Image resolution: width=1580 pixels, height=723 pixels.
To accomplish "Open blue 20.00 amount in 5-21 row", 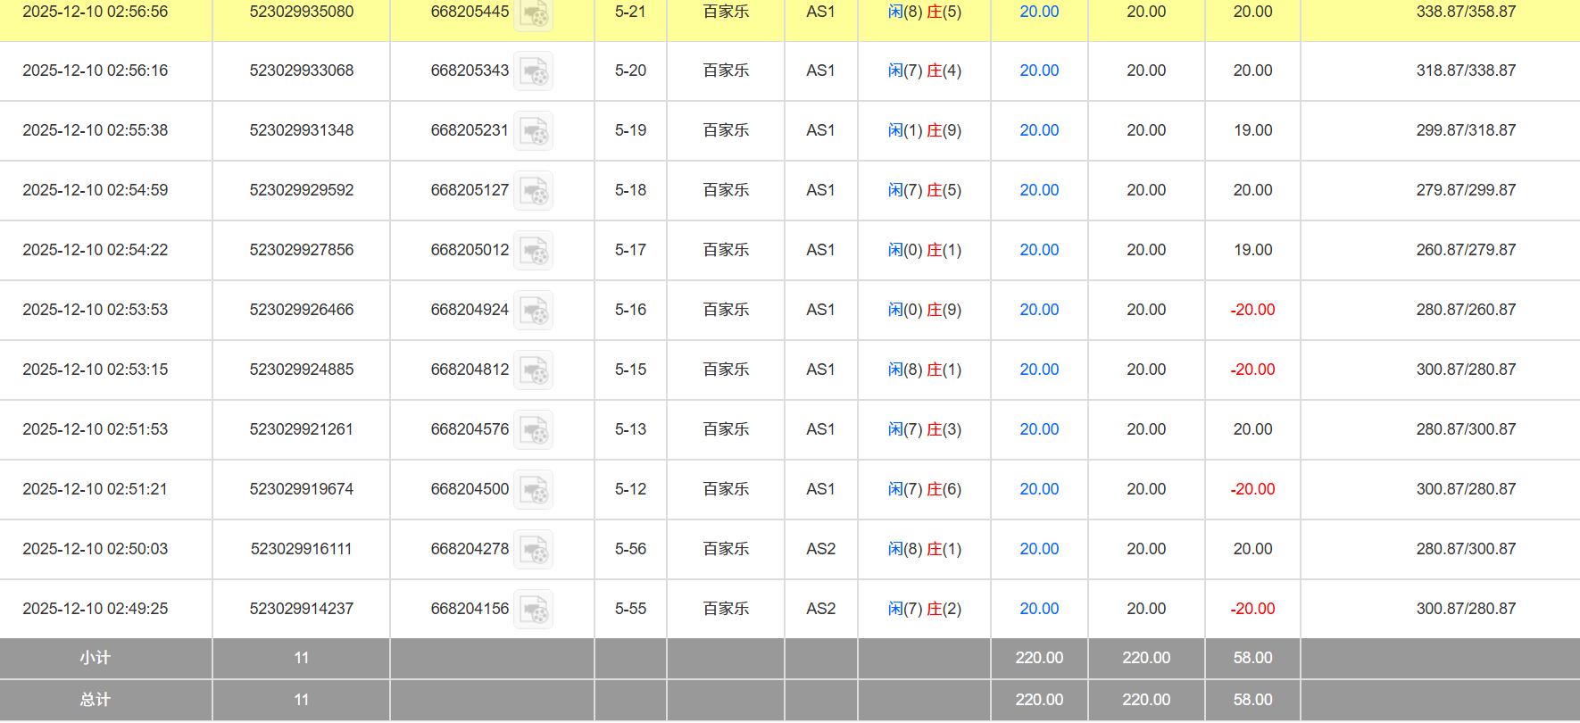I will point(1039,12).
